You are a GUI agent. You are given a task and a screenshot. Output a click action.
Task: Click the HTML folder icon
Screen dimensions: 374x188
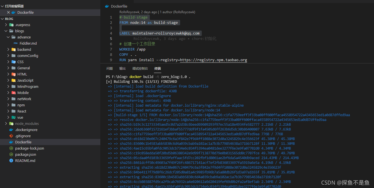(13, 74)
